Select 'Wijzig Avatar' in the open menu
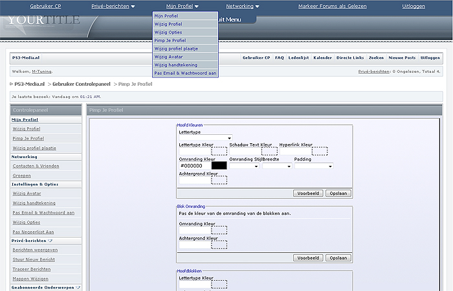 [170, 57]
